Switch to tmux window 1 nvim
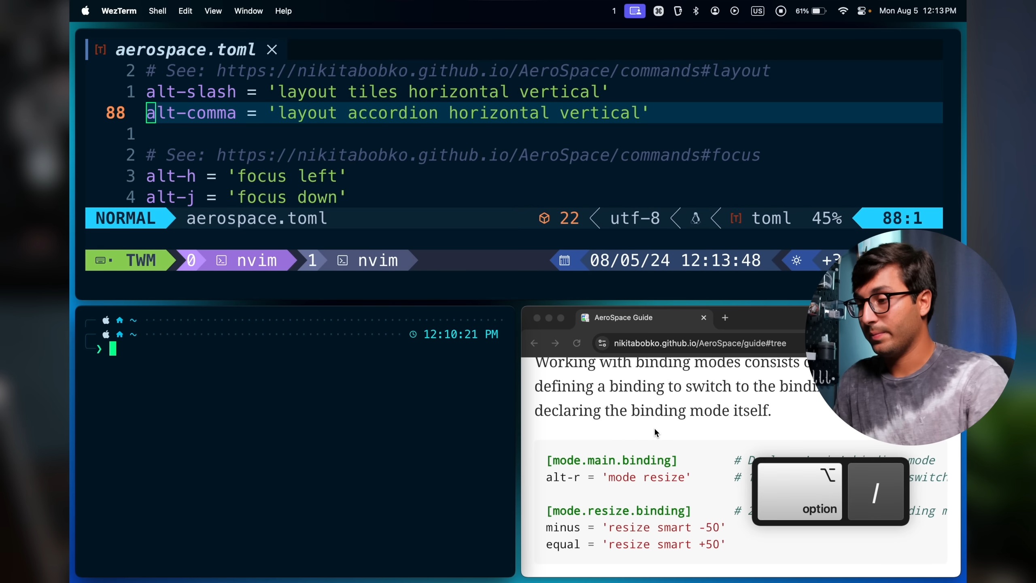1036x583 pixels. 366,260
